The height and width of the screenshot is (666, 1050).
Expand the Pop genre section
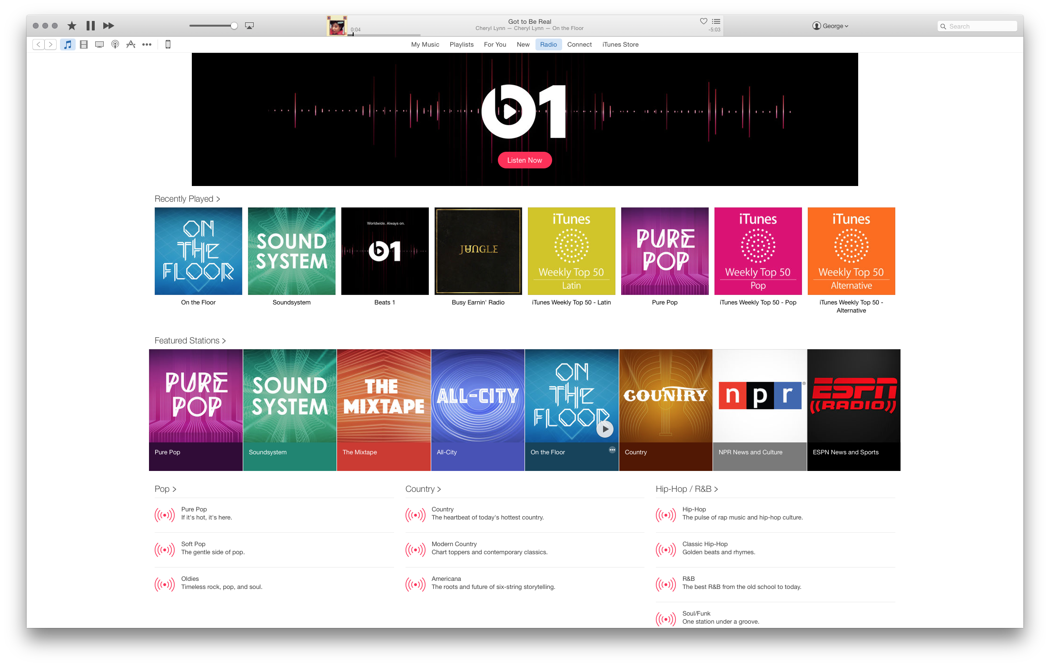coord(165,489)
